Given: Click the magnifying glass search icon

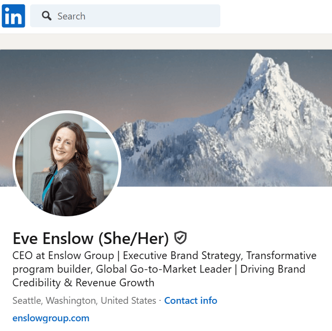Looking at the screenshot, I should point(47,16).
